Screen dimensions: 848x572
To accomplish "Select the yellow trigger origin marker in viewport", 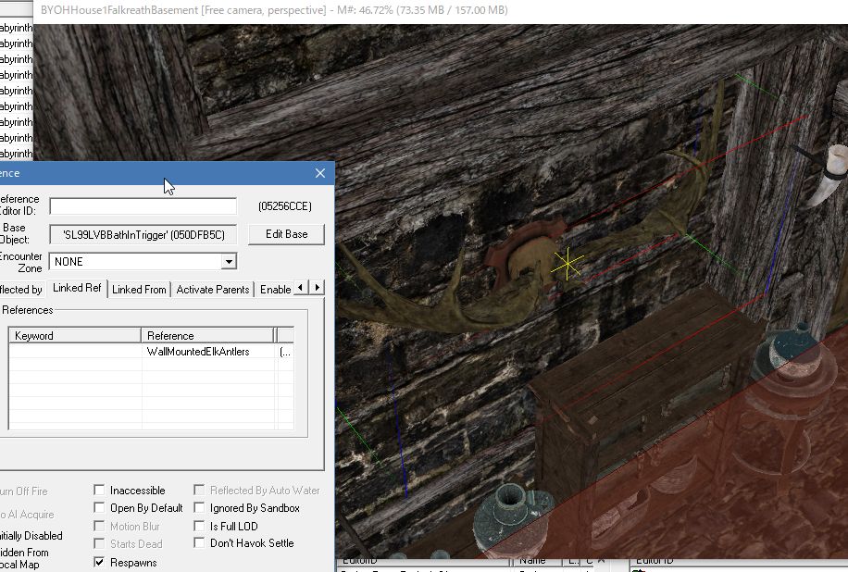I will click(x=567, y=265).
